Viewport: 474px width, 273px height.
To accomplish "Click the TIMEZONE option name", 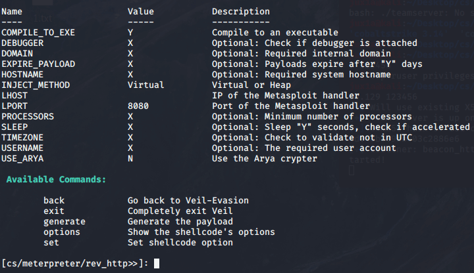I will point(22,138).
